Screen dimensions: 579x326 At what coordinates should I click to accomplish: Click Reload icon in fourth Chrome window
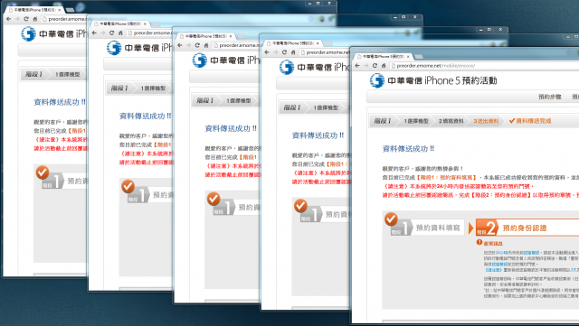pyautogui.click(x=284, y=52)
